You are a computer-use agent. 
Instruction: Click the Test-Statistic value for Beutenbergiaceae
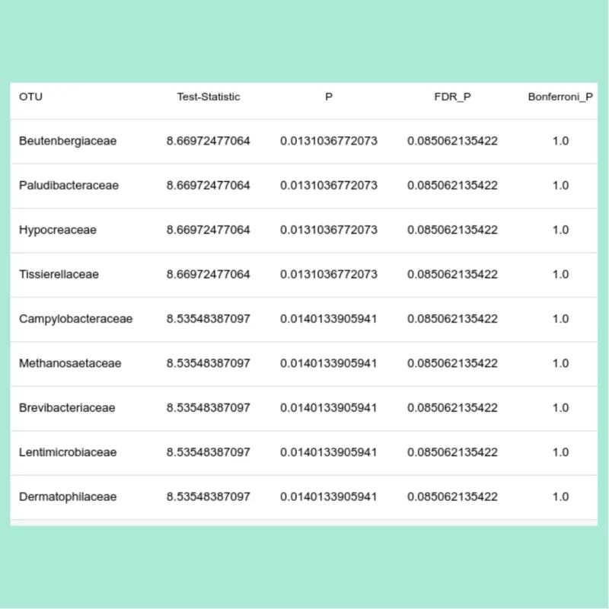point(208,141)
